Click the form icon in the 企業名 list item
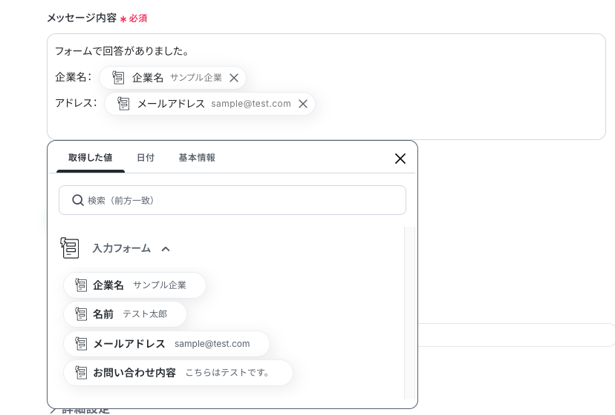Image resolution: width=615 pixels, height=415 pixels. pyautogui.click(x=81, y=285)
